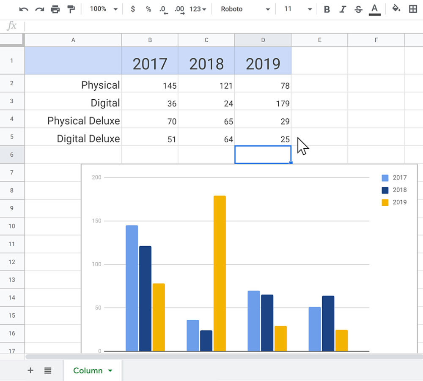Open the borders tool
This screenshot has width=423, height=381.
[x=413, y=9]
